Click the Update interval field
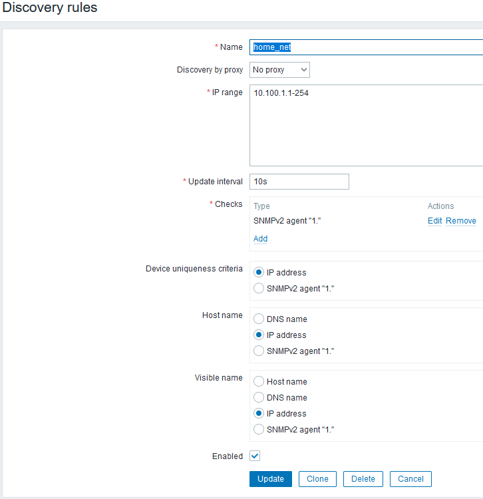The image size is (483, 499). pos(299,182)
